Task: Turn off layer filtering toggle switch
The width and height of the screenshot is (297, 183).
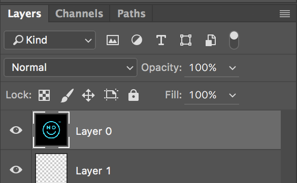Action: pyautogui.click(x=234, y=40)
